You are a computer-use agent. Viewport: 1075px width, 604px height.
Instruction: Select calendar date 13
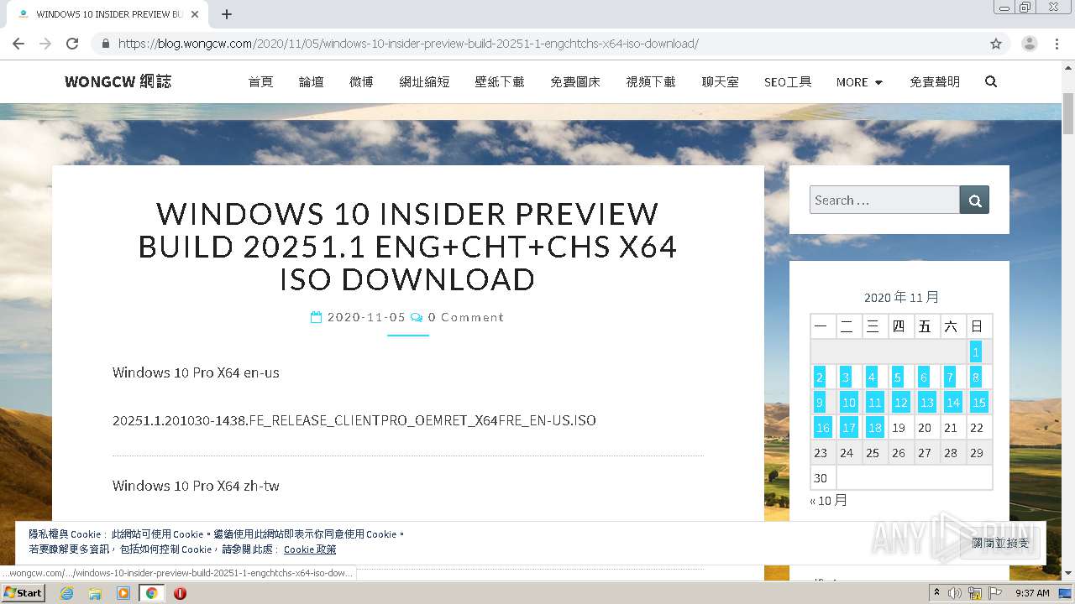coord(927,402)
